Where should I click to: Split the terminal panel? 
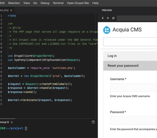click(93, 122)
